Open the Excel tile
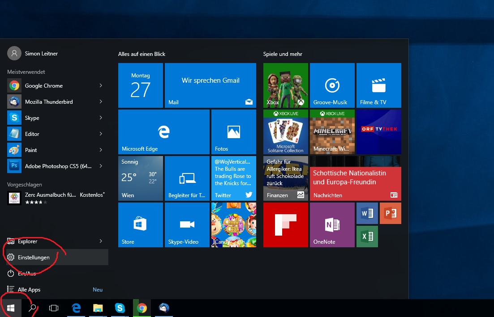The width and height of the screenshot is (494, 317). [x=367, y=237]
